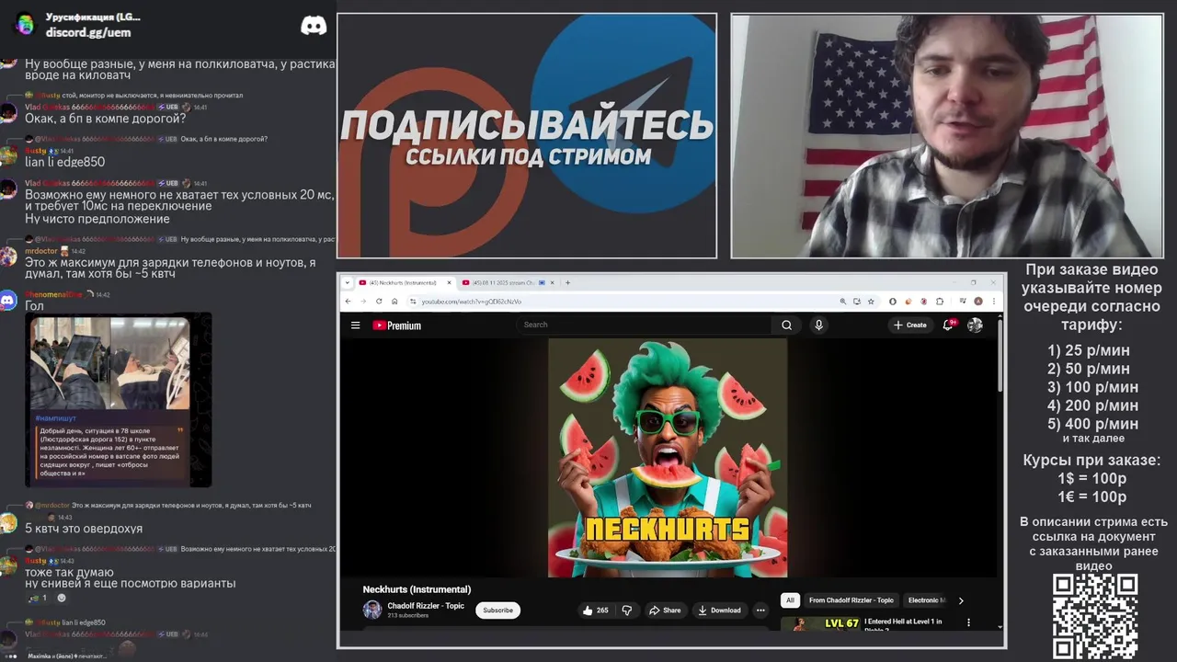Click the YouTube search magnifier button
Screen dimensions: 1177x662
tap(786, 325)
